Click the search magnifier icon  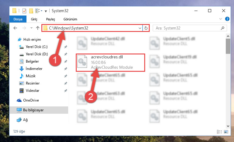222,28
